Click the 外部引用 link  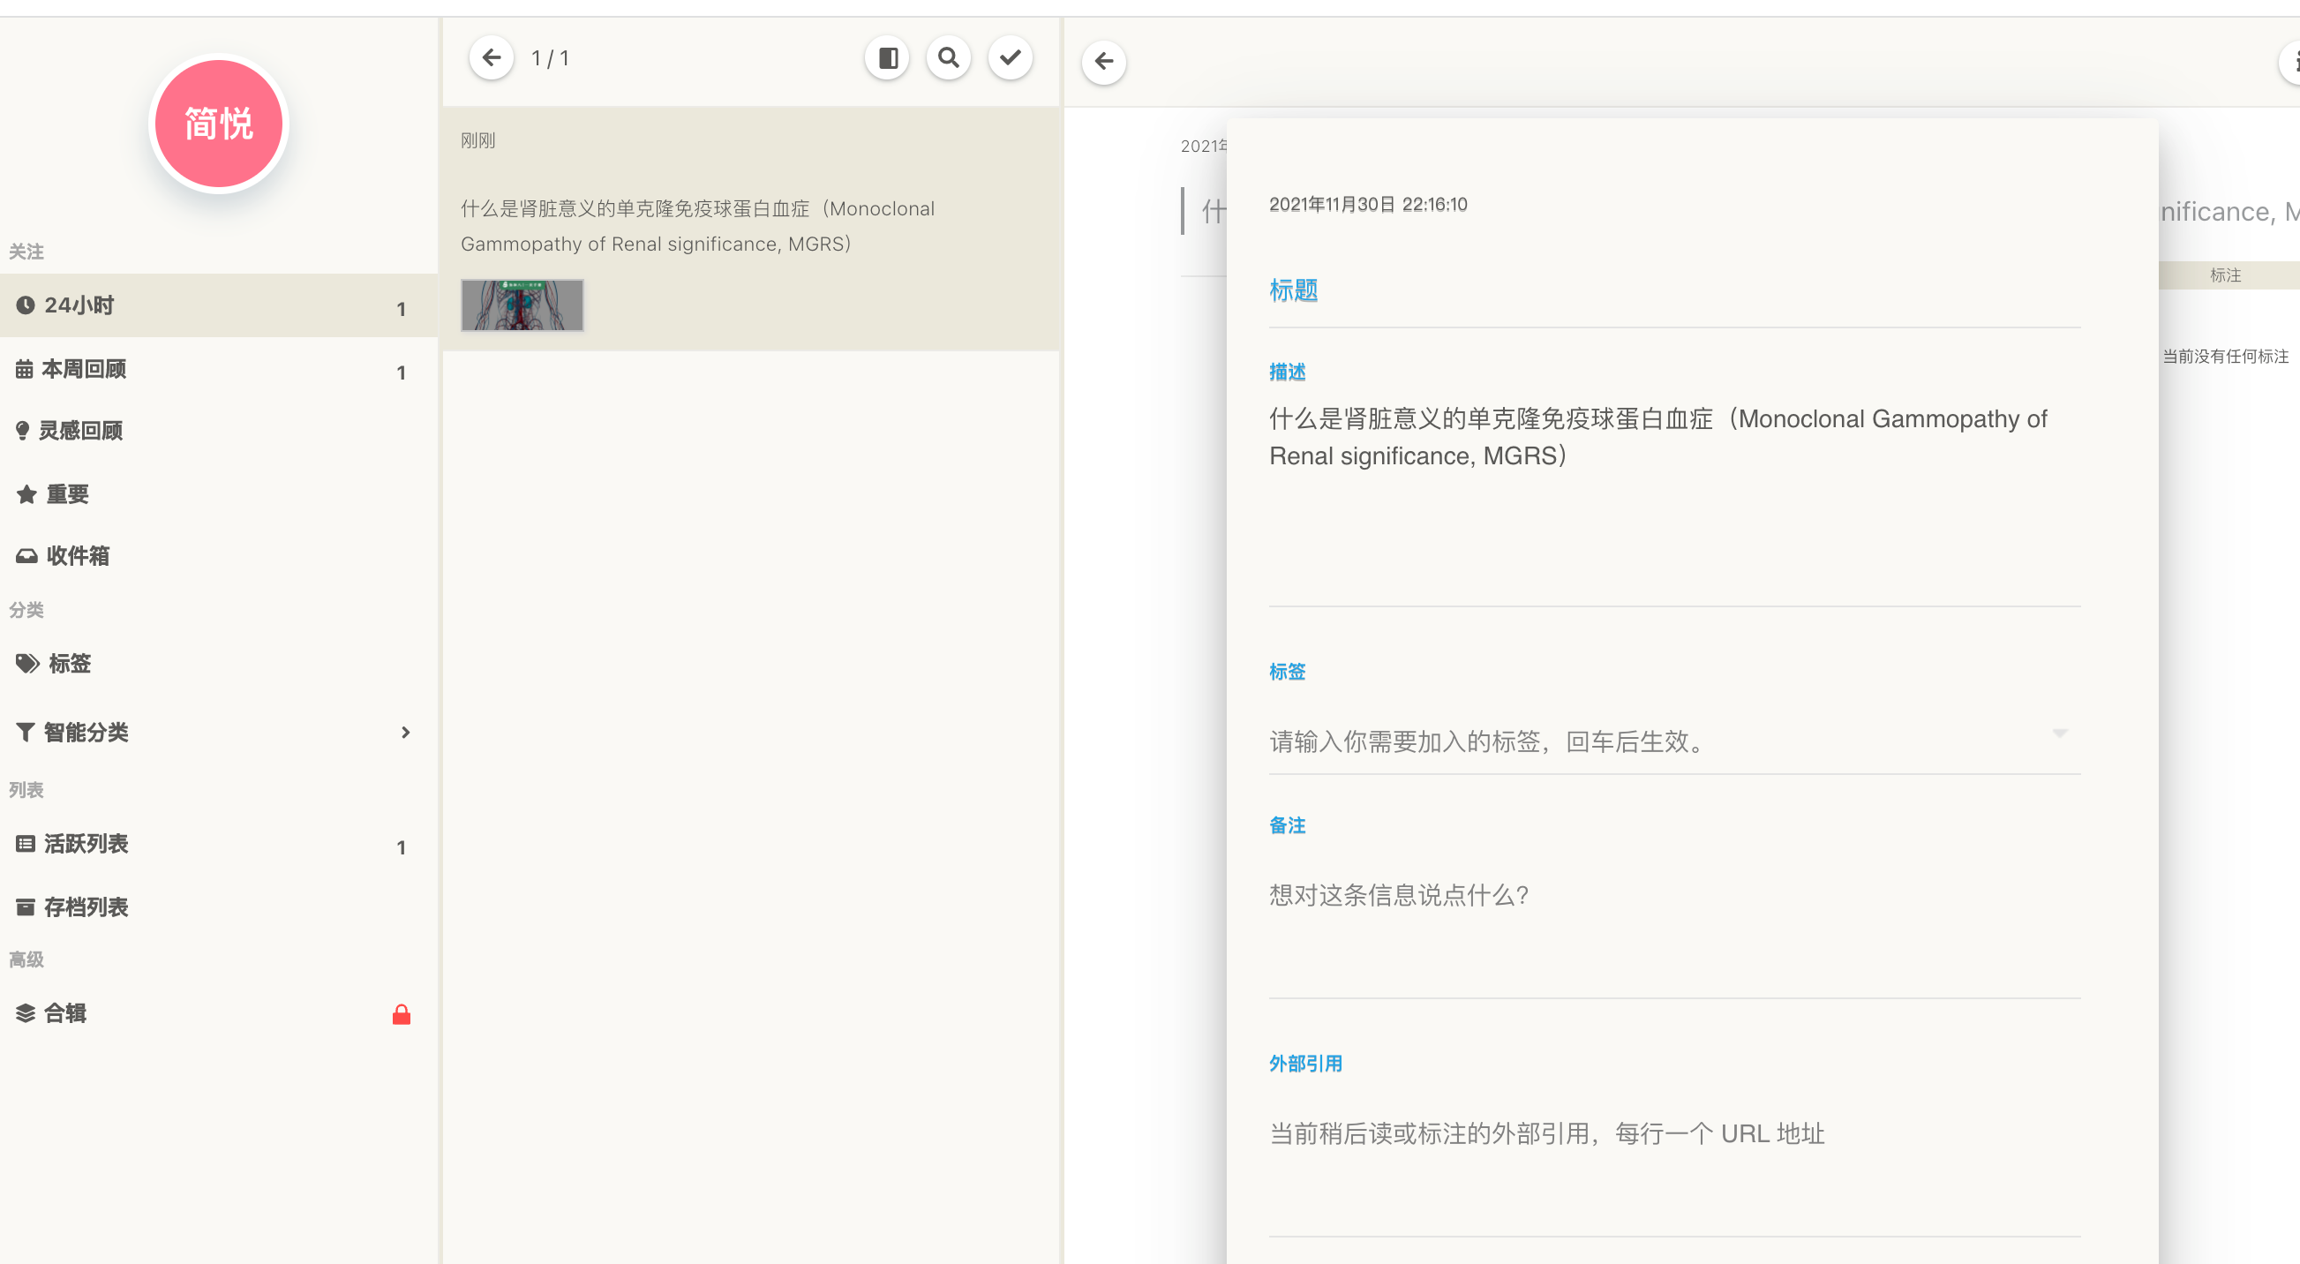[x=1304, y=1062]
